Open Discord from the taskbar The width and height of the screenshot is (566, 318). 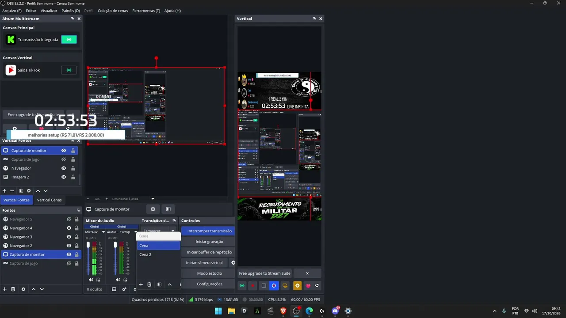335,311
